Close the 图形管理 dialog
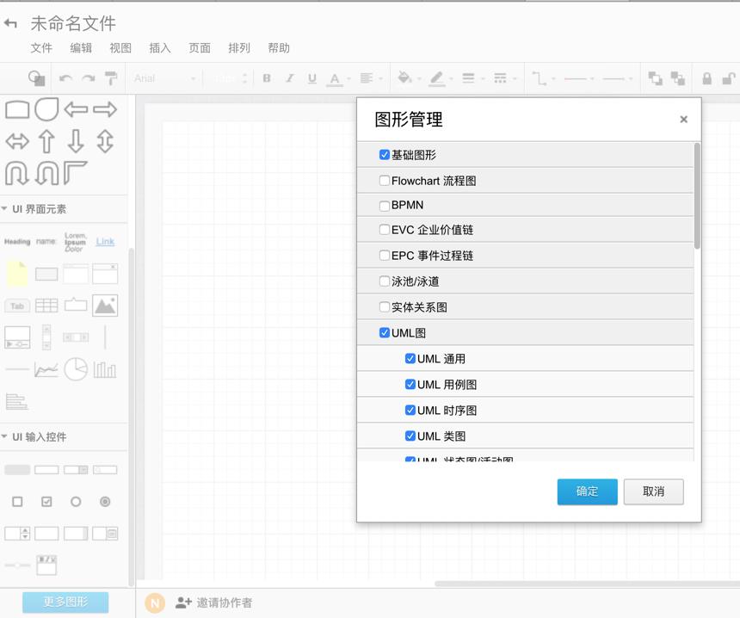The width and height of the screenshot is (740, 618). click(683, 120)
